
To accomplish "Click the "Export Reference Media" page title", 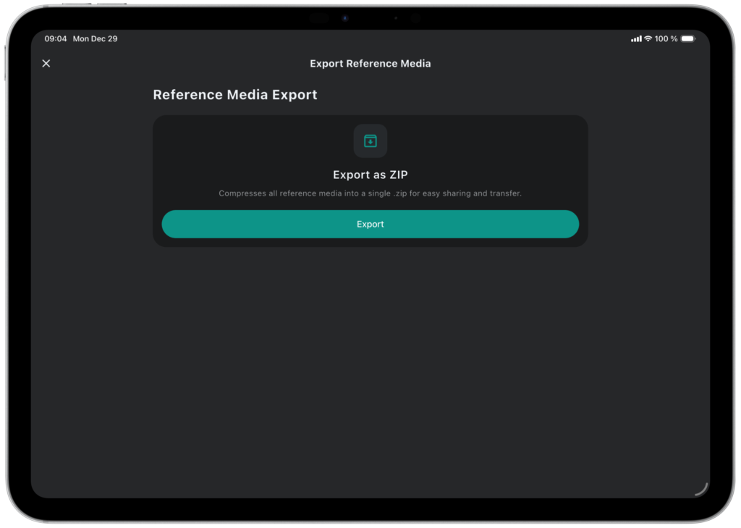I will click(370, 64).
